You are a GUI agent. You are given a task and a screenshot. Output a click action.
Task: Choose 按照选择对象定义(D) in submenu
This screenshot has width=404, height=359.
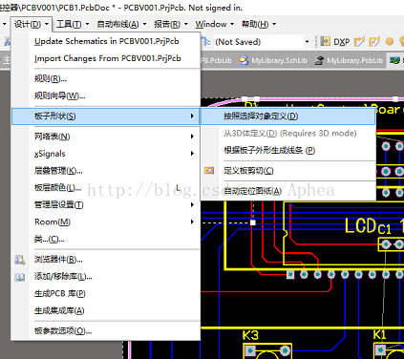click(x=288, y=116)
